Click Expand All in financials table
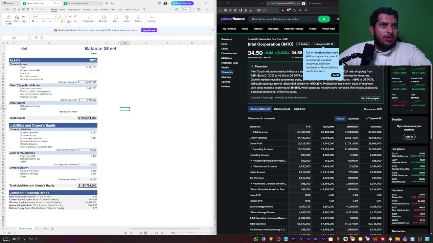This screenshot has height=243, width=433. point(374,118)
